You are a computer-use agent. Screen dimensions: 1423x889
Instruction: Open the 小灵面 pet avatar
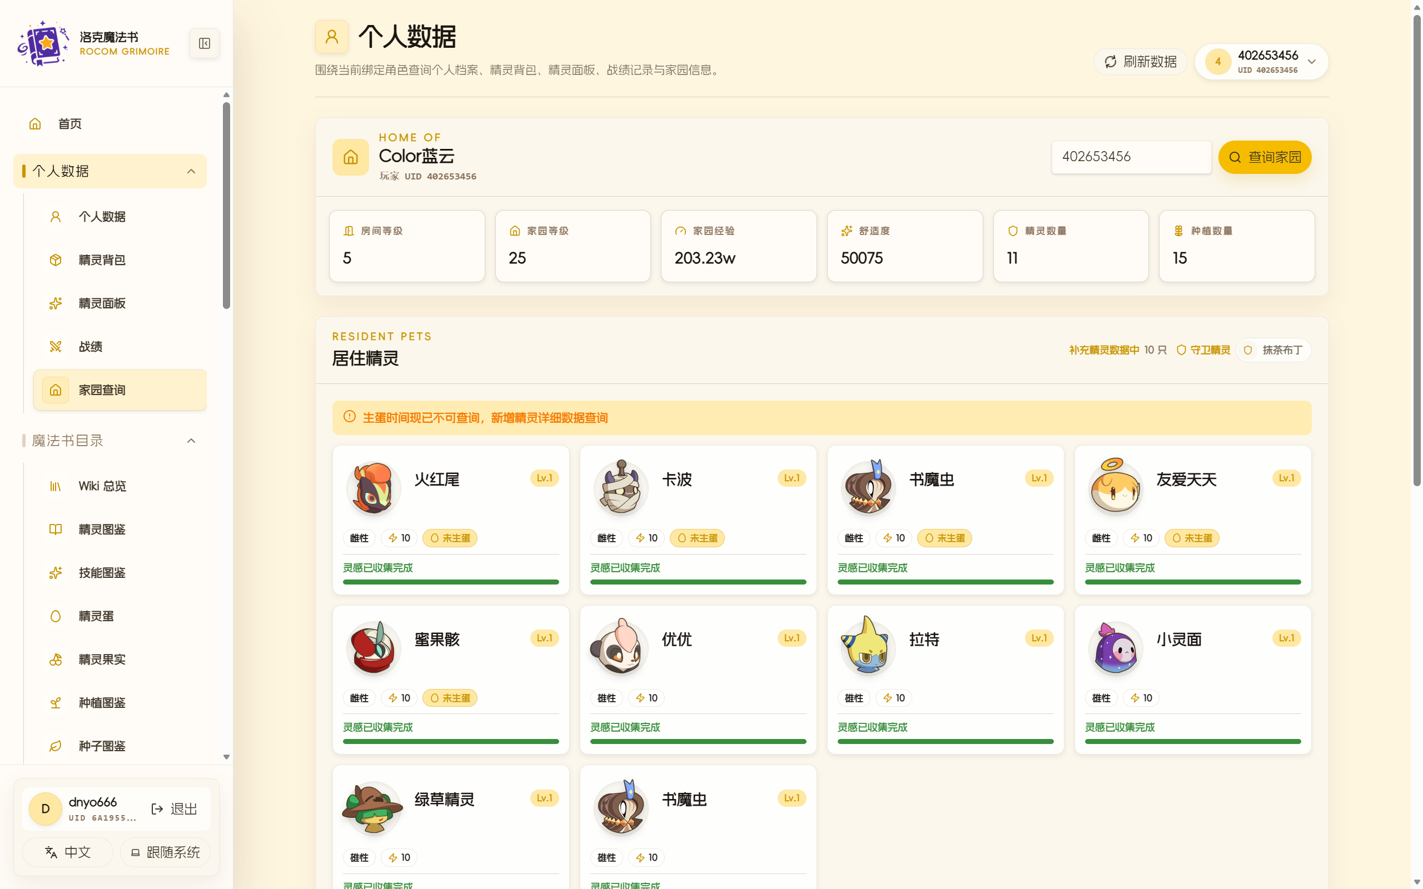1116,648
